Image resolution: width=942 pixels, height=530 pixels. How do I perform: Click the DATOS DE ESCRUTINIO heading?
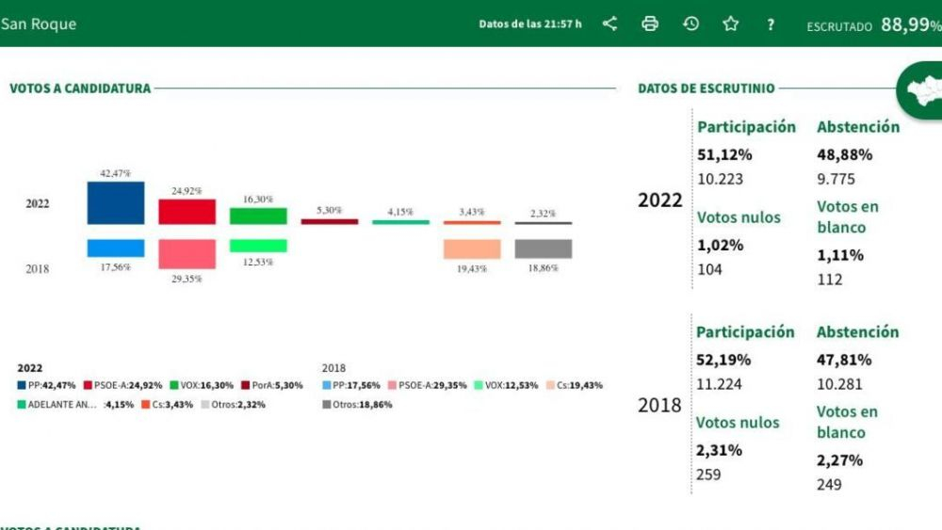pyautogui.click(x=706, y=88)
